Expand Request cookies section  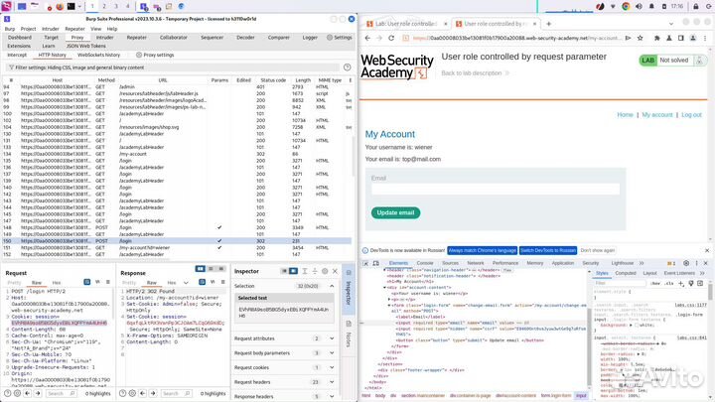(x=332, y=368)
